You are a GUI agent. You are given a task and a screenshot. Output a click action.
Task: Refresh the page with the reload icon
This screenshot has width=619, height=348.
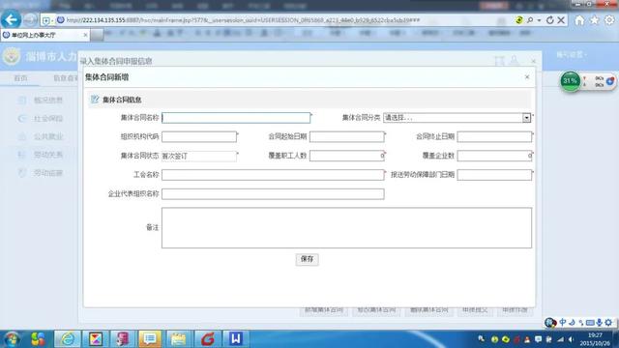(550, 20)
